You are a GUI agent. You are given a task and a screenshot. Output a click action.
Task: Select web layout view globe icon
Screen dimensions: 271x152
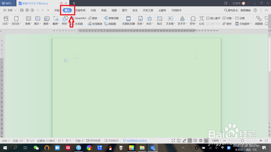(x=201, y=141)
